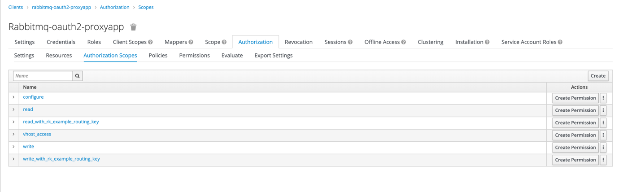Image resolution: width=618 pixels, height=192 pixels.
Task: Open kebab menu for vhost_access scope
Action: click(603, 135)
